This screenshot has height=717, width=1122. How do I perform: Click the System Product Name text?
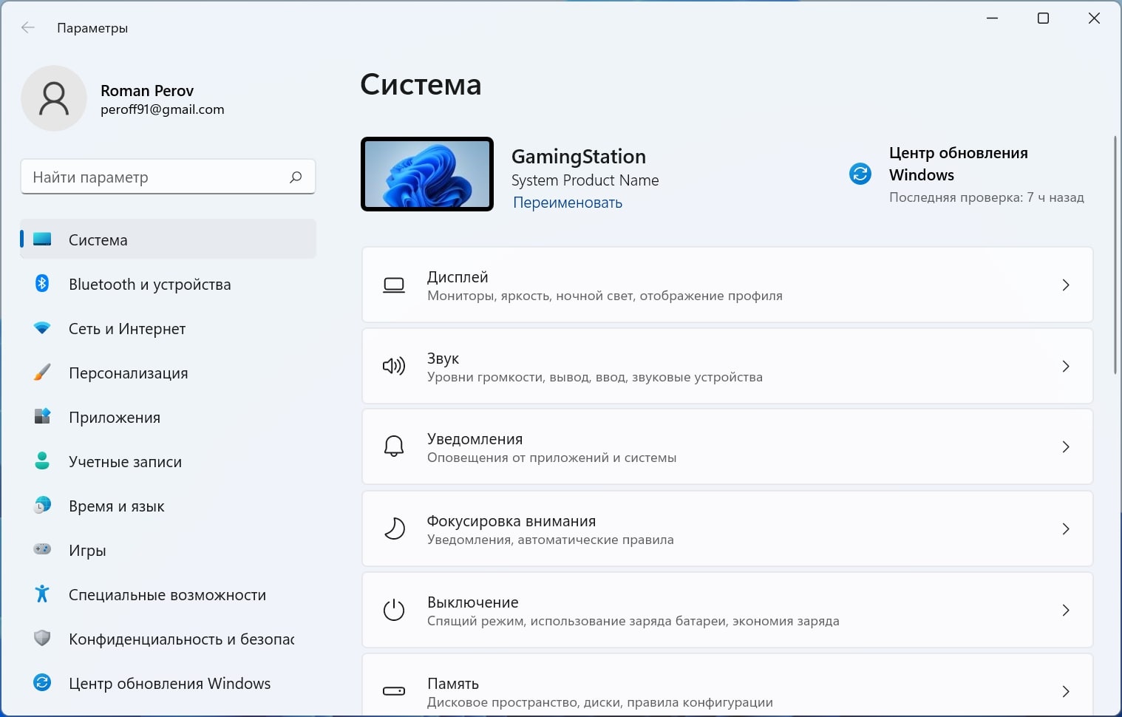pos(585,180)
